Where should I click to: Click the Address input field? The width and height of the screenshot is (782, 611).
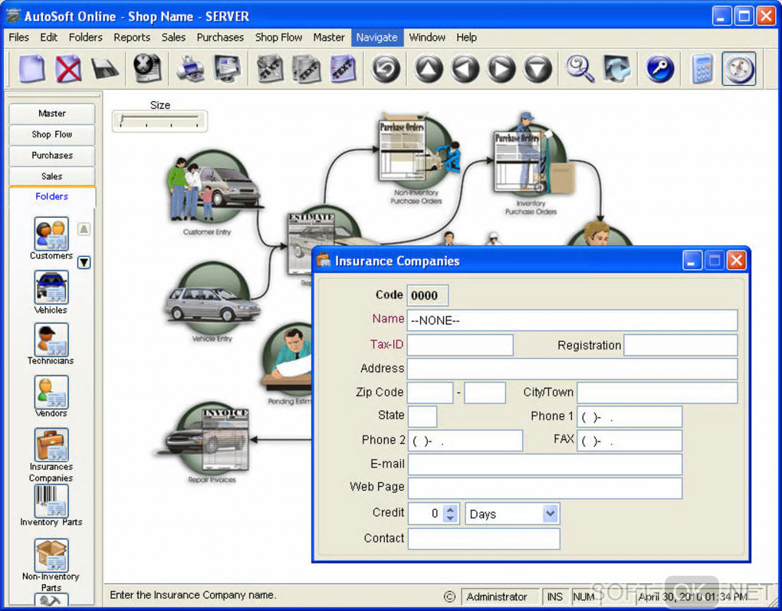[x=572, y=369]
